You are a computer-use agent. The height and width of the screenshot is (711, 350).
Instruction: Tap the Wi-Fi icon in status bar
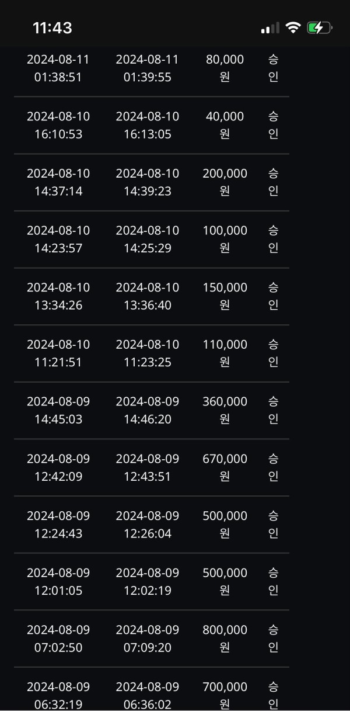293,27
